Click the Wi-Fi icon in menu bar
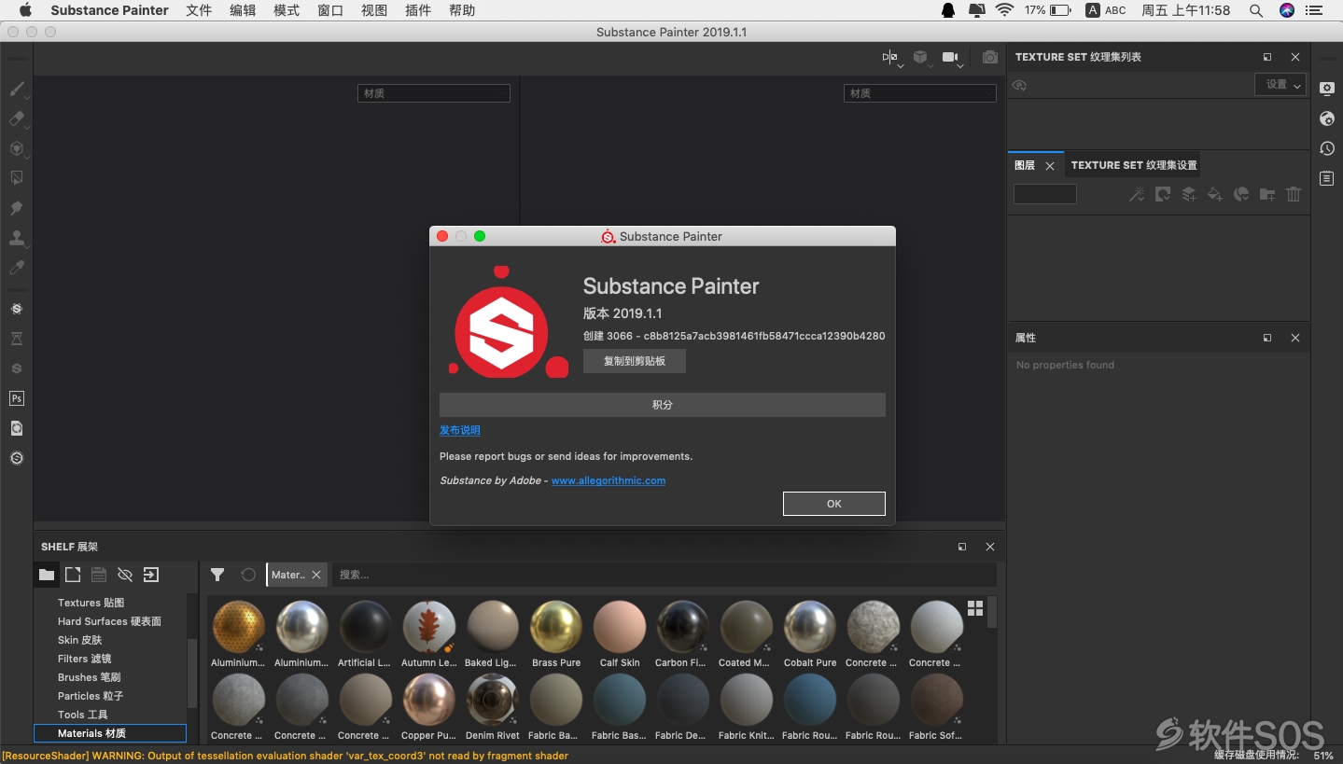Screen dimensions: 1343x764 pos(1004,10)
